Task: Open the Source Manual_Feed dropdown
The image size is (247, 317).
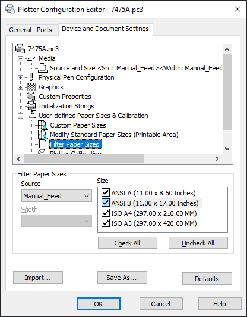Action: (56, 196)
